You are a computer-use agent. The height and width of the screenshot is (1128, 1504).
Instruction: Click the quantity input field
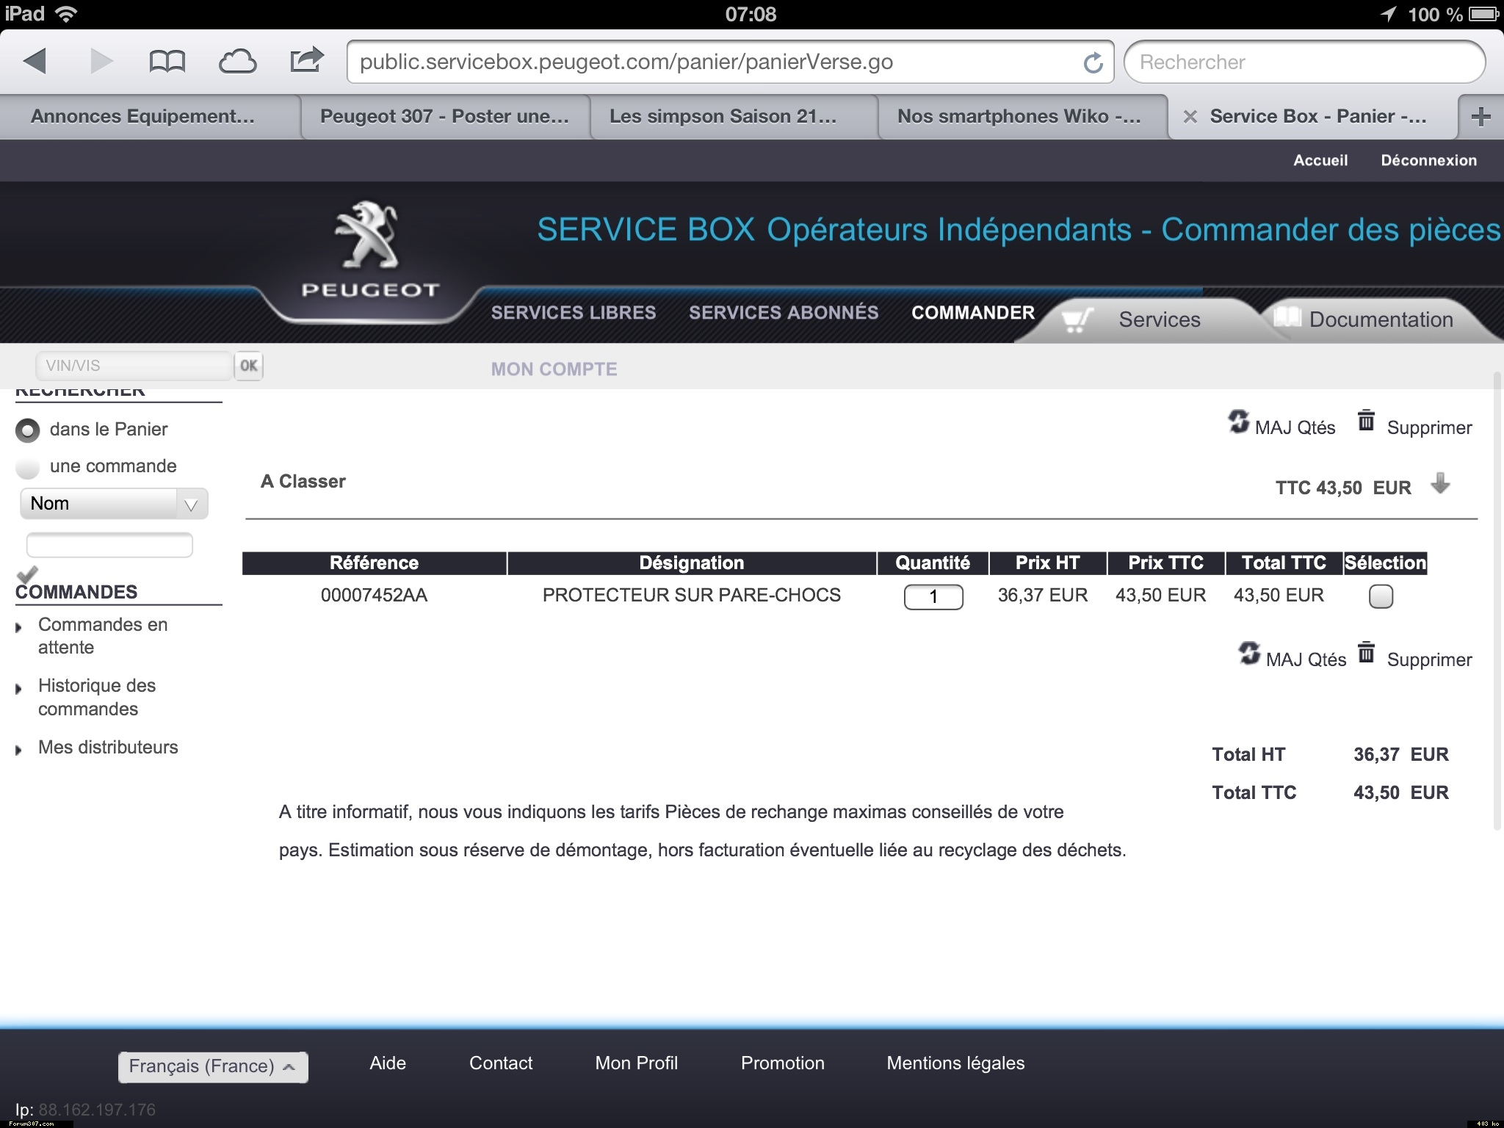933,596
